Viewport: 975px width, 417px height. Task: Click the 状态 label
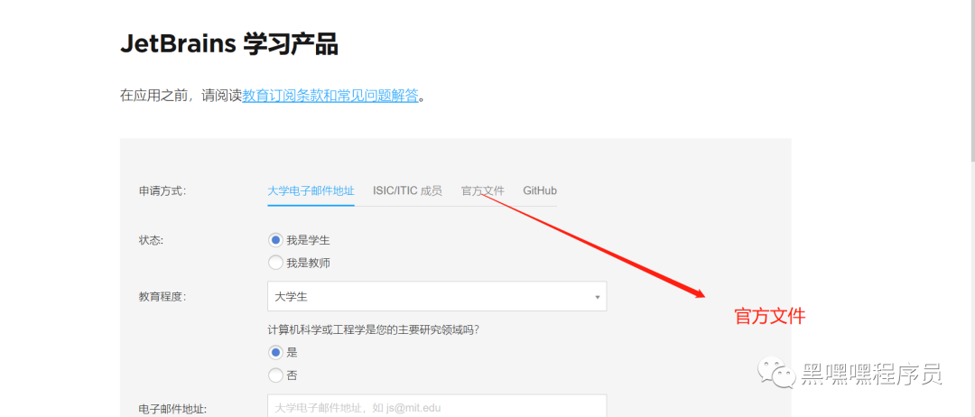click(151, 240)
